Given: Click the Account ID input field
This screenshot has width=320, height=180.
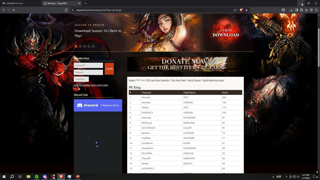Looking at the screenshot, I should pyautogui.click(x=88, y=65).
